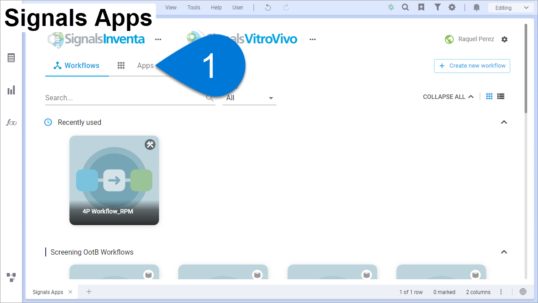The height and width of the screenshot is (303, 538).
Task: Click the Recently used section heading
Action: click(x=79, y=122)
